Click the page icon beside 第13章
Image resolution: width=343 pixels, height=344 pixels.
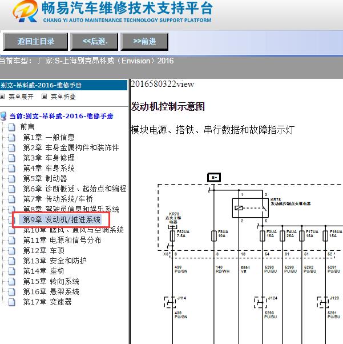click(12, 261)
